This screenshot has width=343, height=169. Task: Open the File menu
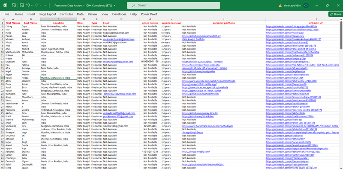[7, 14]
